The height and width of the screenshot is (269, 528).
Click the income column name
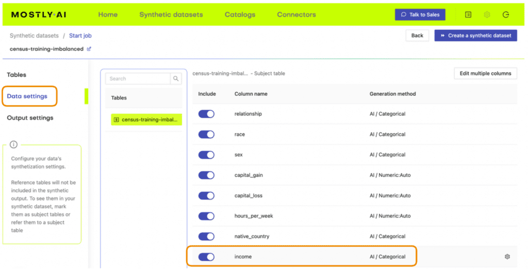[243, 257]
